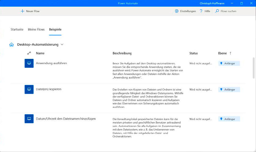Image resolution: width=256 pixels, height=152 pixels.
Task: Click the magnifier icon for Flows suchen
Action: (x=217, y=11)
